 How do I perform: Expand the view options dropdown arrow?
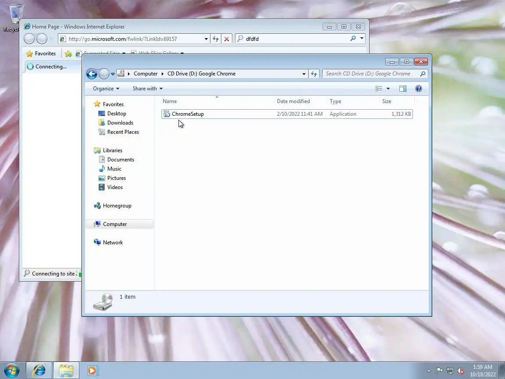point(388,89)
